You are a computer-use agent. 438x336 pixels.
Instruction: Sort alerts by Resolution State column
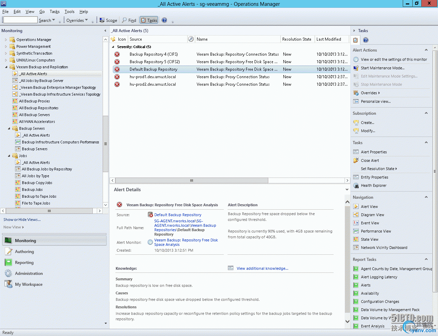point(297,39)
